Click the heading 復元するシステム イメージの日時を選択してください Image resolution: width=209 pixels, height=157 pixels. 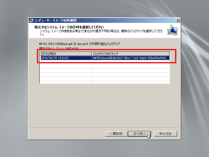69,27
